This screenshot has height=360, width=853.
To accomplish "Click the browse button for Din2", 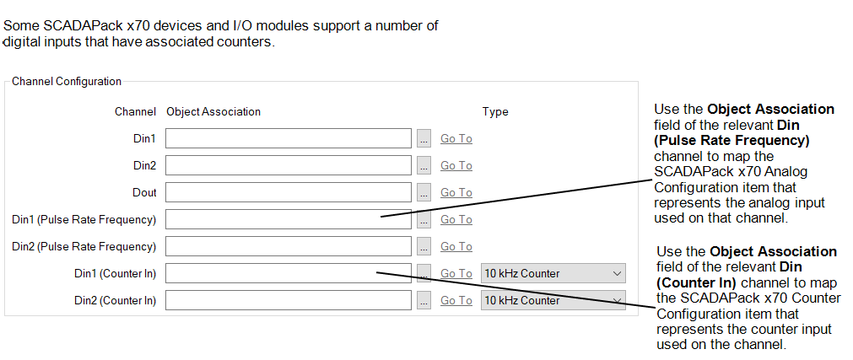I will point(424,165).
